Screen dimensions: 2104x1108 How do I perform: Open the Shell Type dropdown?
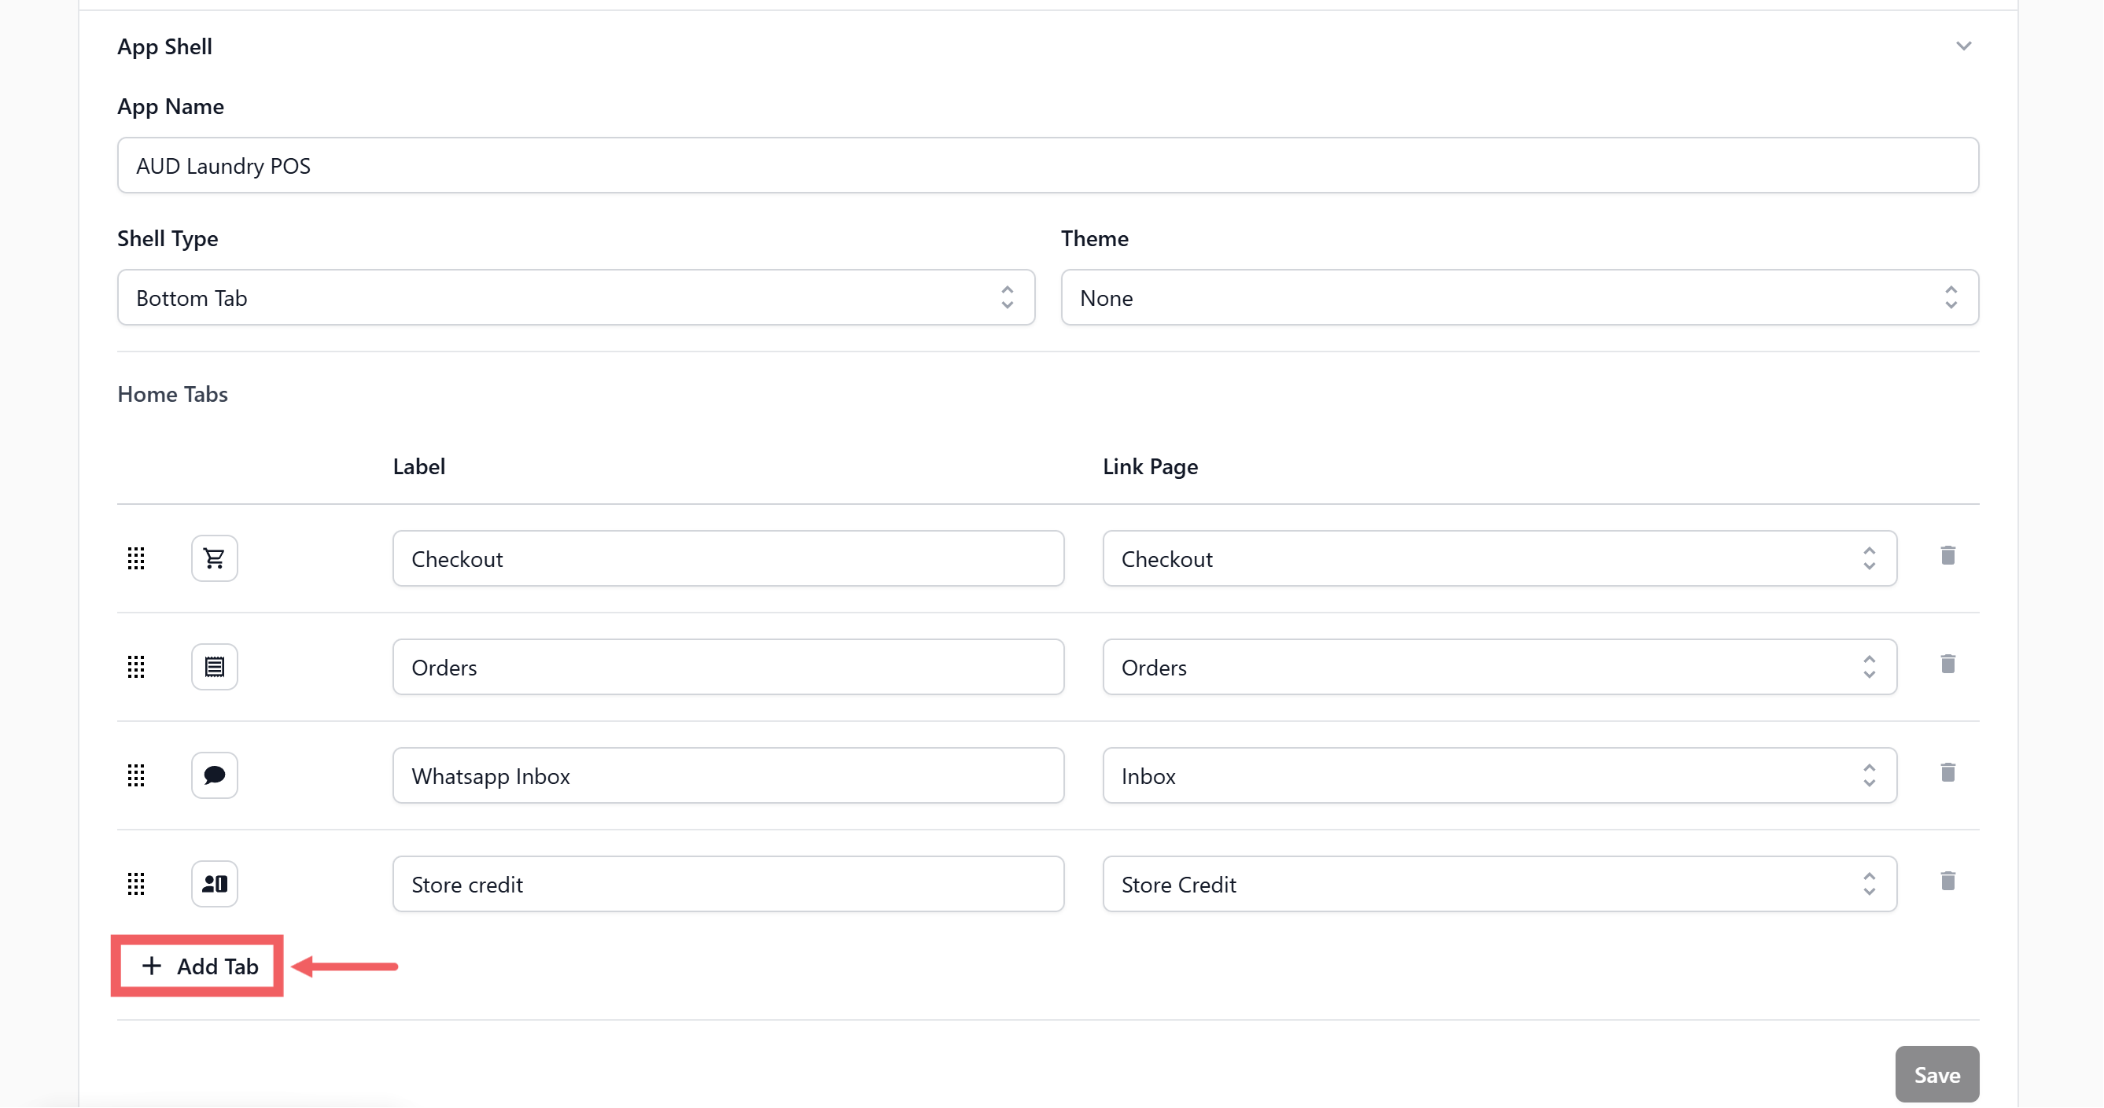point(576,298)
